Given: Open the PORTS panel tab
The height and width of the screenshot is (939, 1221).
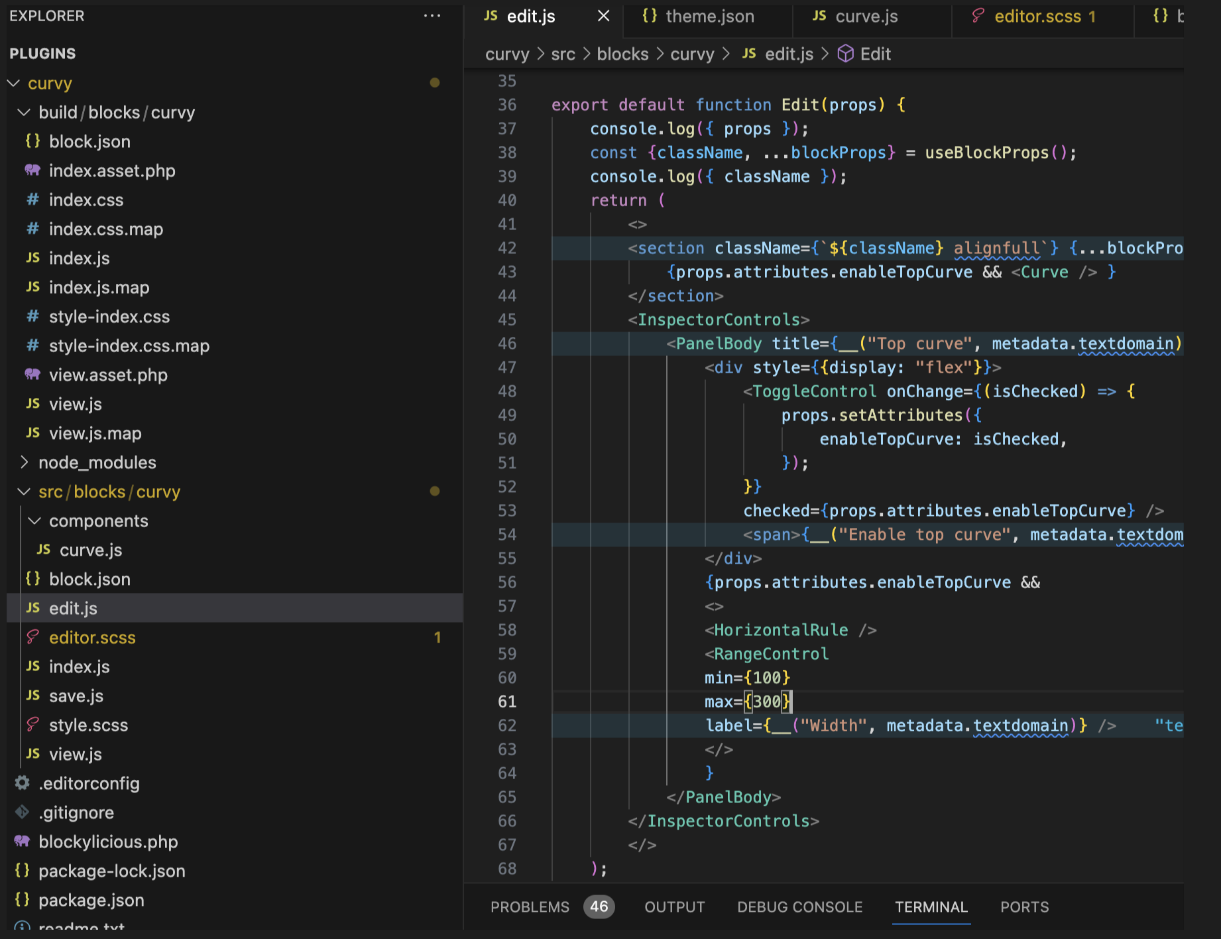Looking at the screenshot, I should point(1024,907).
